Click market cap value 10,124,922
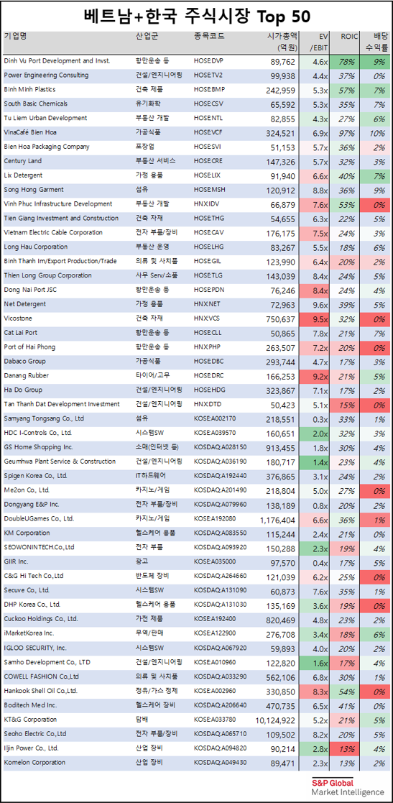 click(x=277, y=720)
